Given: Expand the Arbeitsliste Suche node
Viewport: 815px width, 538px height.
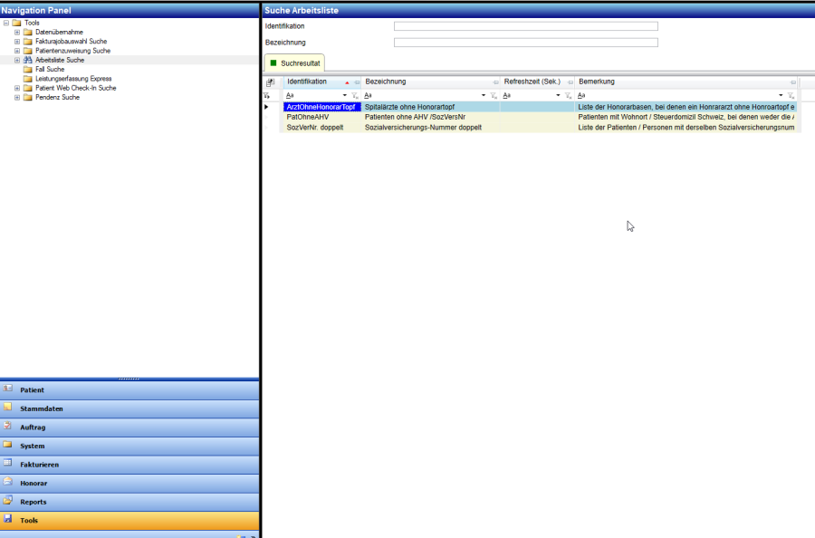Looking at the screenshot, I should coord(17,61).
